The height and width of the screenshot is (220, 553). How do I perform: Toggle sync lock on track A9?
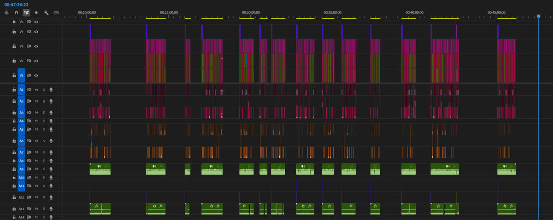coord(29,169)
